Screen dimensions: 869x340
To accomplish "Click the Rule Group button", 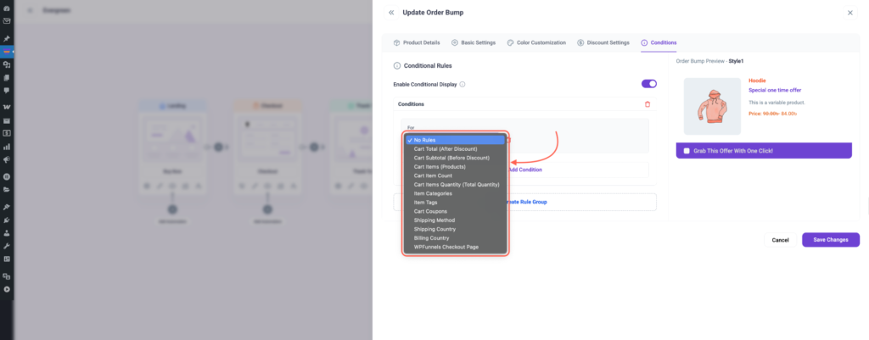I will pyautogui.click(x=524, y=202).
